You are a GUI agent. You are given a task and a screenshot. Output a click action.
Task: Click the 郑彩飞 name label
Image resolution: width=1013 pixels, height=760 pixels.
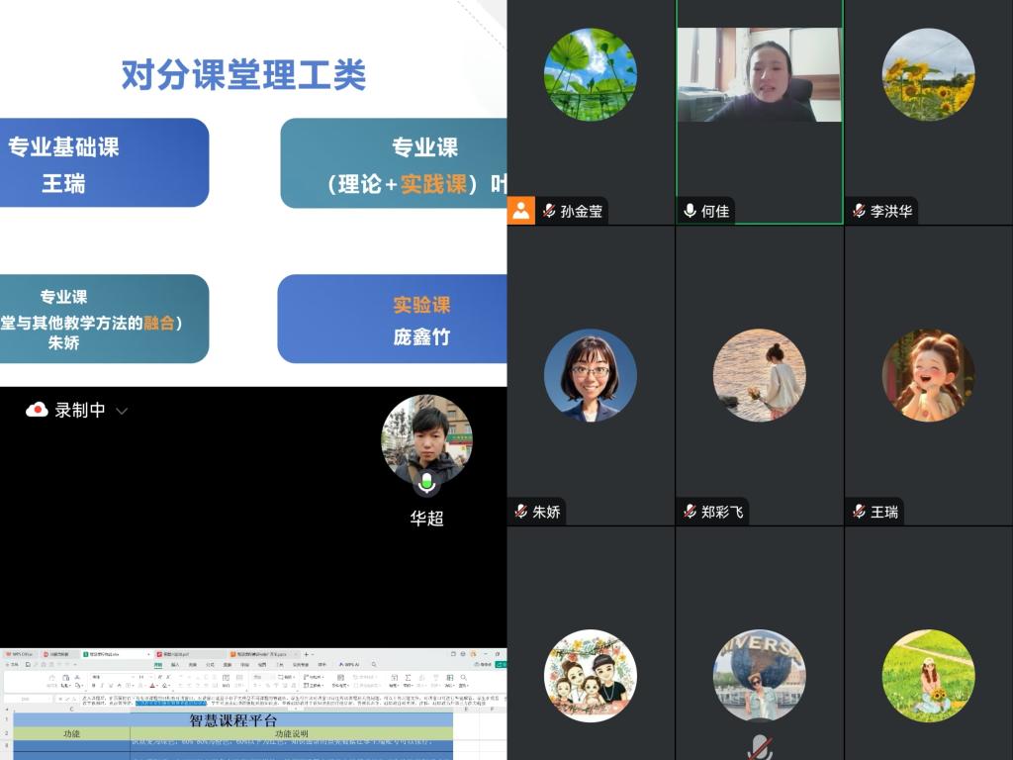tap(722, 512)
